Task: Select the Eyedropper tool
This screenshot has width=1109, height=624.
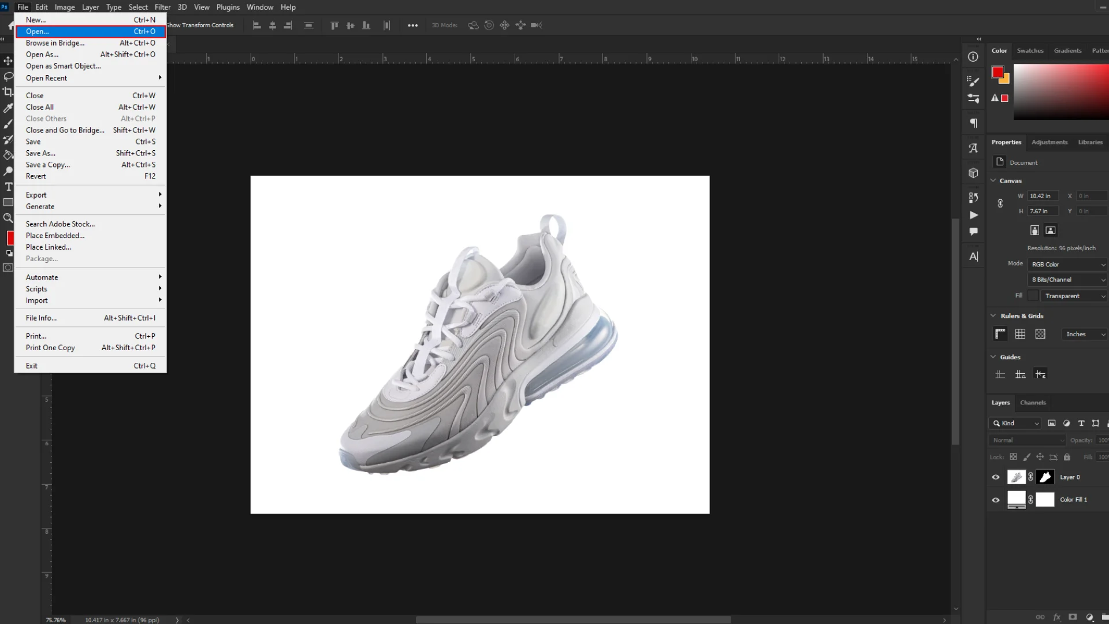Action: pos(8,108)
